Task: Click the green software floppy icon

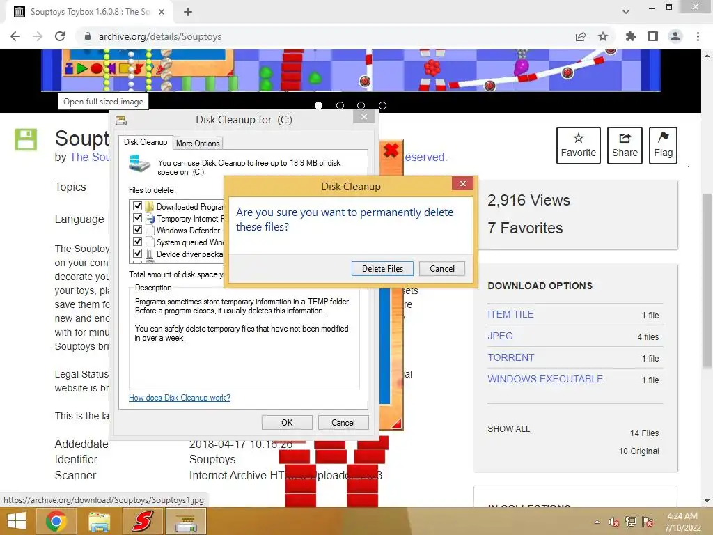Action: pos(26,139)
